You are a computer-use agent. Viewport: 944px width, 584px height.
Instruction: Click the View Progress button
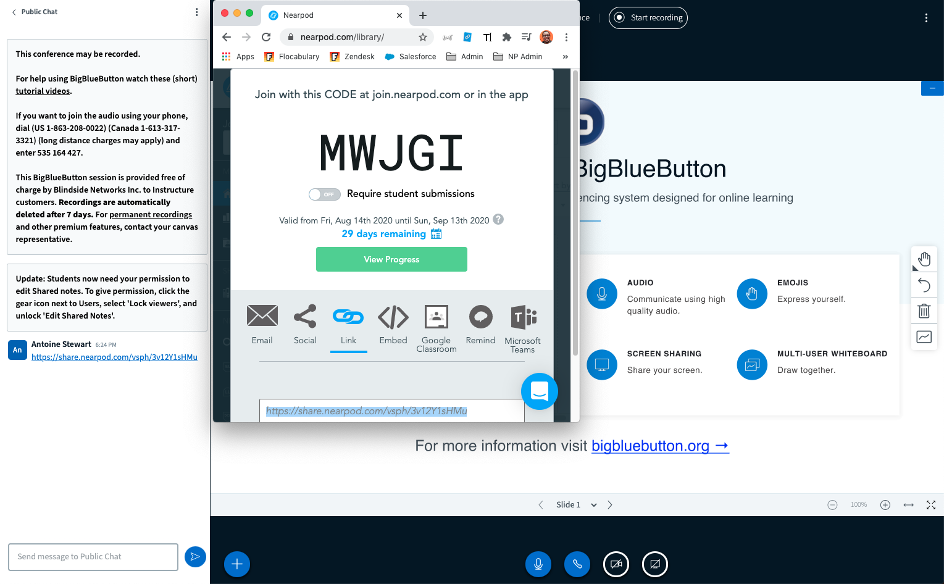click(x=391, y=259)
